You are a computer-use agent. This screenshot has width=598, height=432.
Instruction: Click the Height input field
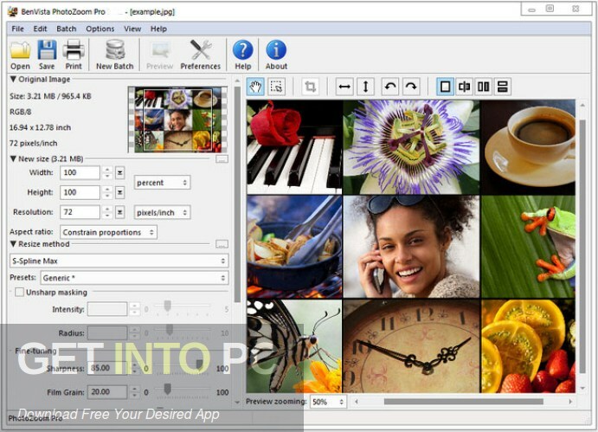(x=80, y=192)
